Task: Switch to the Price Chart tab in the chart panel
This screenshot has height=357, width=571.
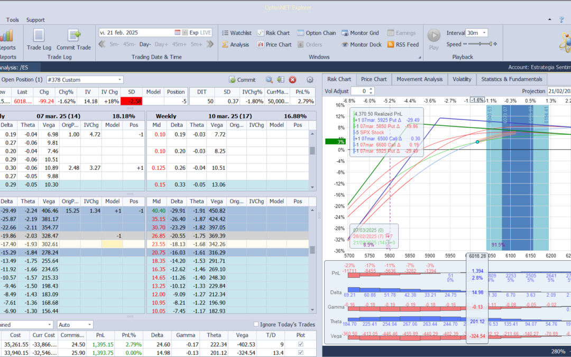Action: (x=374, y=79)
